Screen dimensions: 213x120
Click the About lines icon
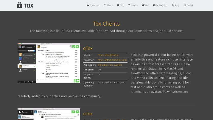click(x=105, y=5)
